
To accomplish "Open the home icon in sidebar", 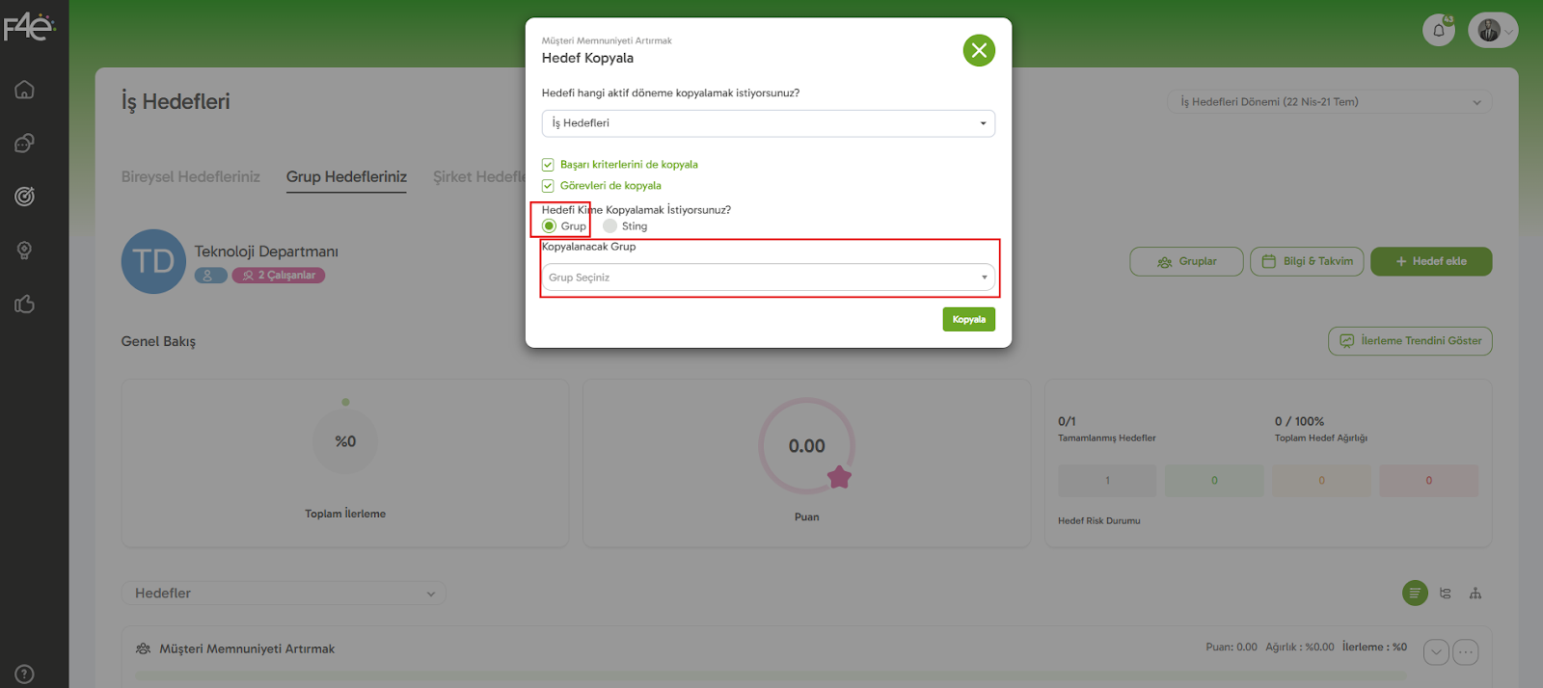I will coord(25,90).
